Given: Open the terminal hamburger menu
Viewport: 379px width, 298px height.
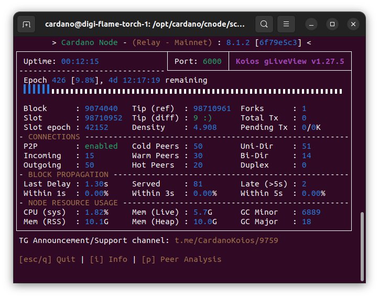Looking at the screenshot, I should tap(286, 24).
